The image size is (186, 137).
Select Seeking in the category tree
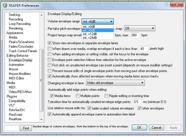tap(14, 15)
